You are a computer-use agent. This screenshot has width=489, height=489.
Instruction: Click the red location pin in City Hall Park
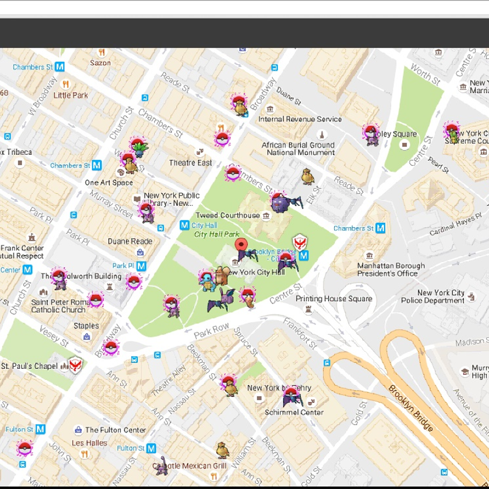pos(241,246)
